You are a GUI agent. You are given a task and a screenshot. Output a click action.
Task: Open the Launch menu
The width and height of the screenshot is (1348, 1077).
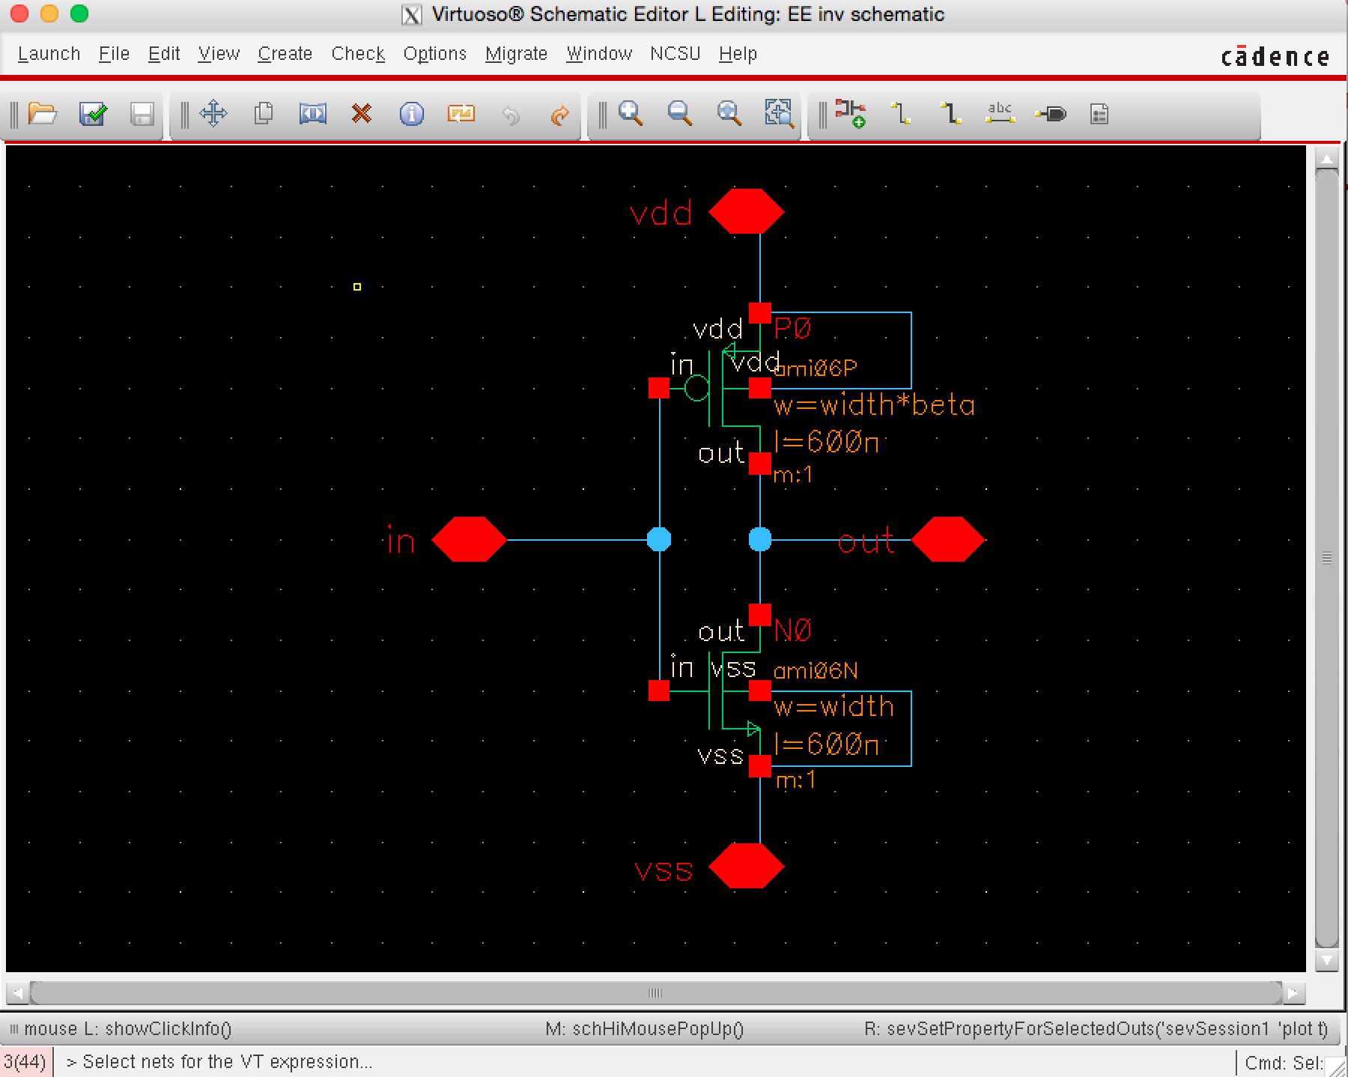click(49, 54)
